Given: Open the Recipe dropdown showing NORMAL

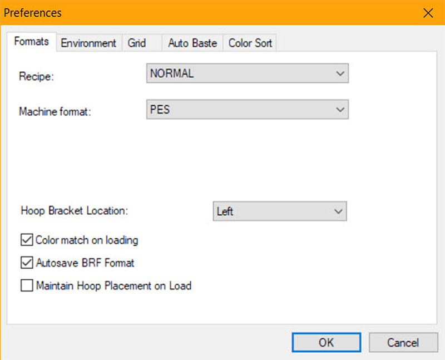Looking at the screenshot, I should (247, 73).
